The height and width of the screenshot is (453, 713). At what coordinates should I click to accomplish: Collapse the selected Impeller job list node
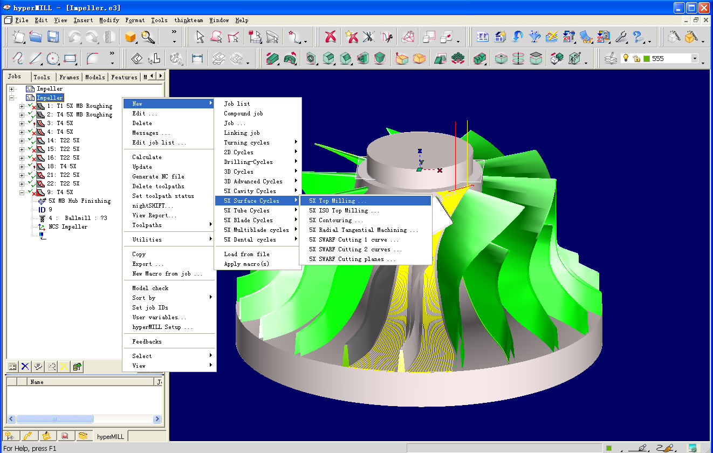[11, 98]
